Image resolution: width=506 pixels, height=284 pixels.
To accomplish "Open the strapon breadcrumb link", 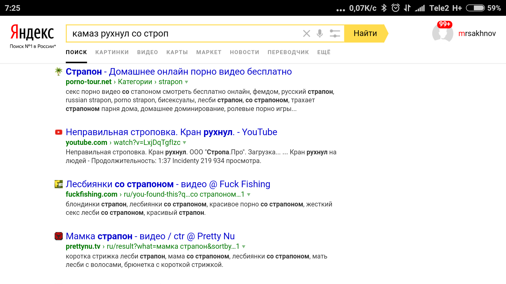I will [x=171, y=82].
